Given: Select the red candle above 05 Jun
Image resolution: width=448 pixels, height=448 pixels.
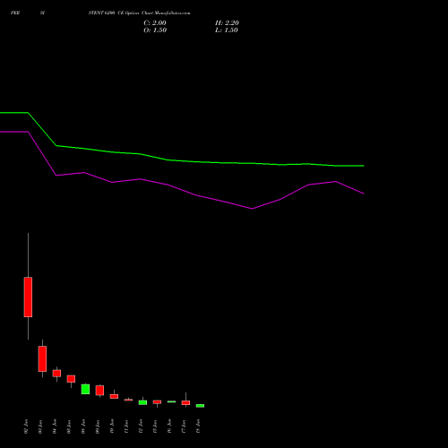Looking at the screenshot, I should coord(71,379).
